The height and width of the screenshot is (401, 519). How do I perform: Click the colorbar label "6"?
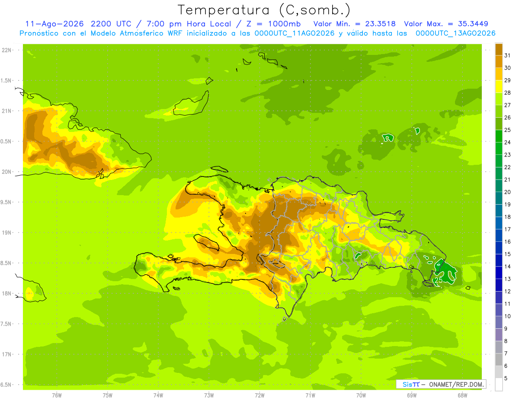[506, 366]
